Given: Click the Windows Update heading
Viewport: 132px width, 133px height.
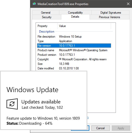Looking at the screenshot, I should (32, 90).
